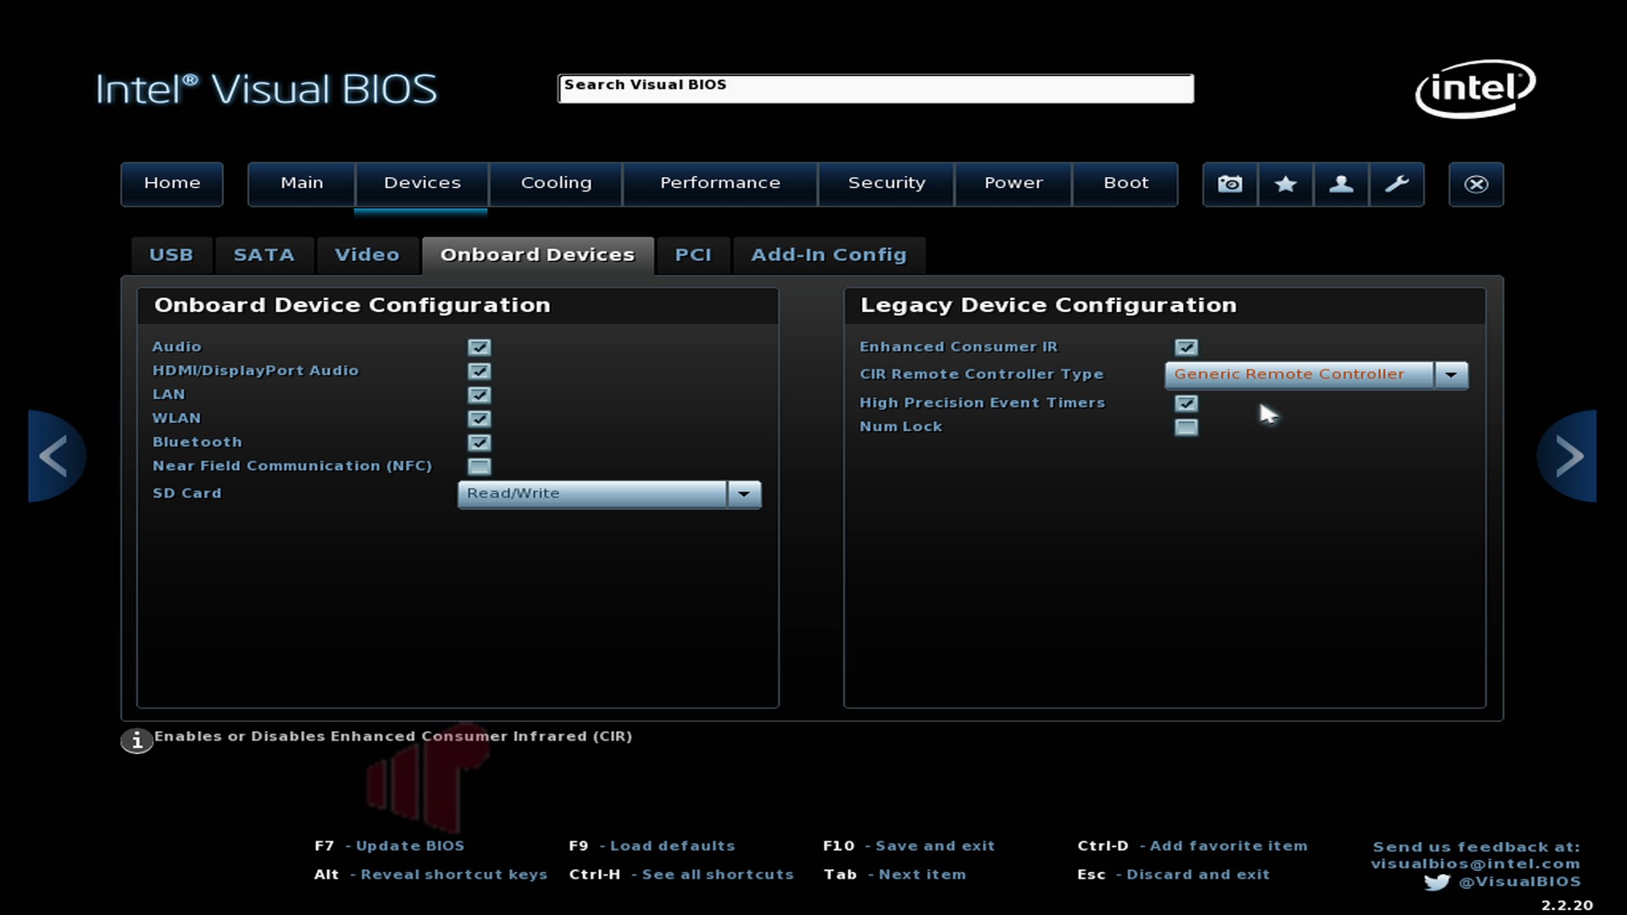Click the Num Lock label
The width and height of the screenshot is (1627, 915).
(901, 427)
